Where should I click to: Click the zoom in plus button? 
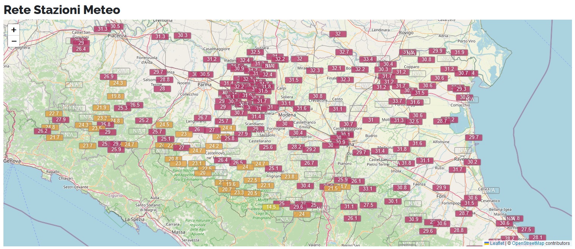click(x=14, y=30)
